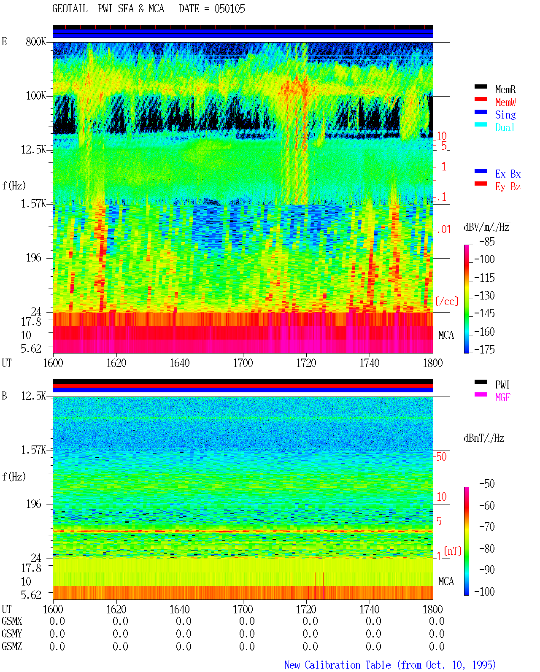Click the cyan Dual legend swatch
Viewport: 540px width, 672px height.
tap(481, 125)
